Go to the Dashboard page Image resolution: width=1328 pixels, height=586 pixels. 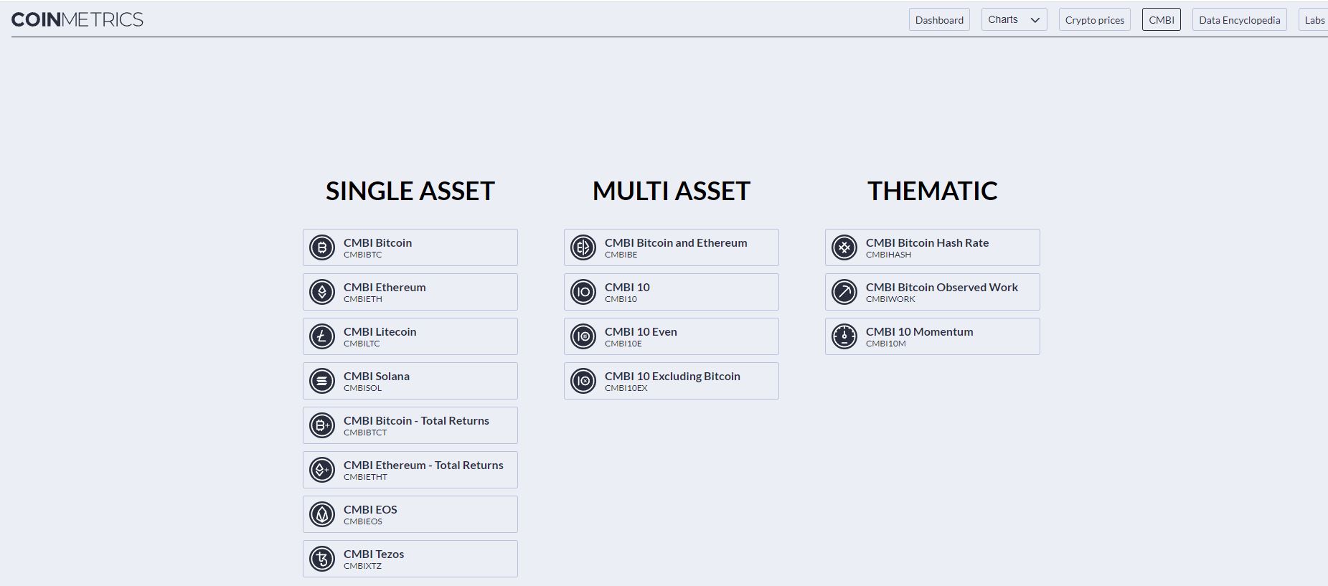point(939,19)
